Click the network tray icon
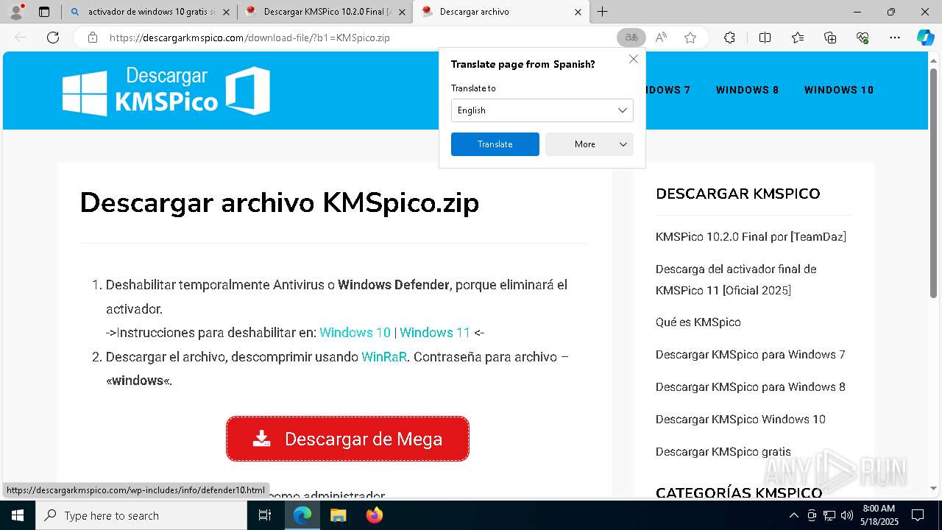Image resolution: width=942 pixels, height=530 pixels. 829,515
